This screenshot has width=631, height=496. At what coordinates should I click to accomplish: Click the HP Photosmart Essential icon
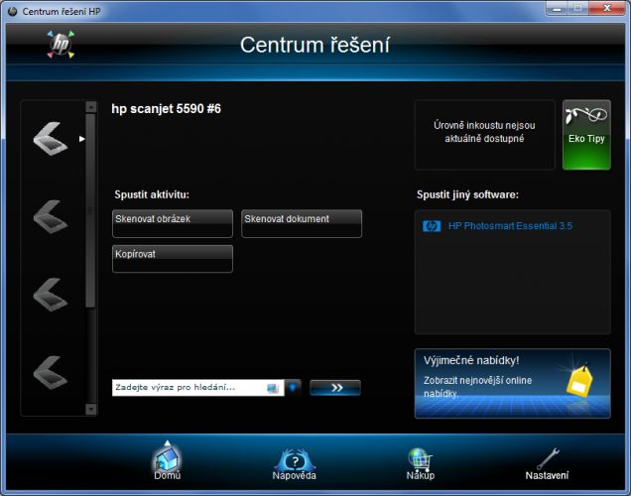click(432, 226)
